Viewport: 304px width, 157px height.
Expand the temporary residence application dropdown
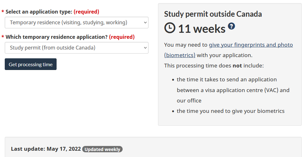76,48
